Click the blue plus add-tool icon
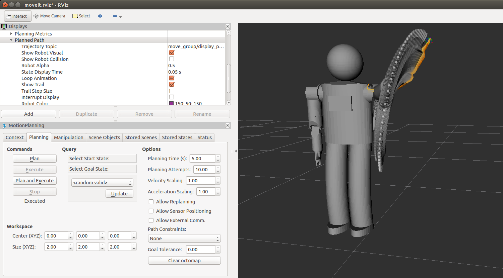Image resolution: width=503 pixels, height=278 pixels. 100,16
